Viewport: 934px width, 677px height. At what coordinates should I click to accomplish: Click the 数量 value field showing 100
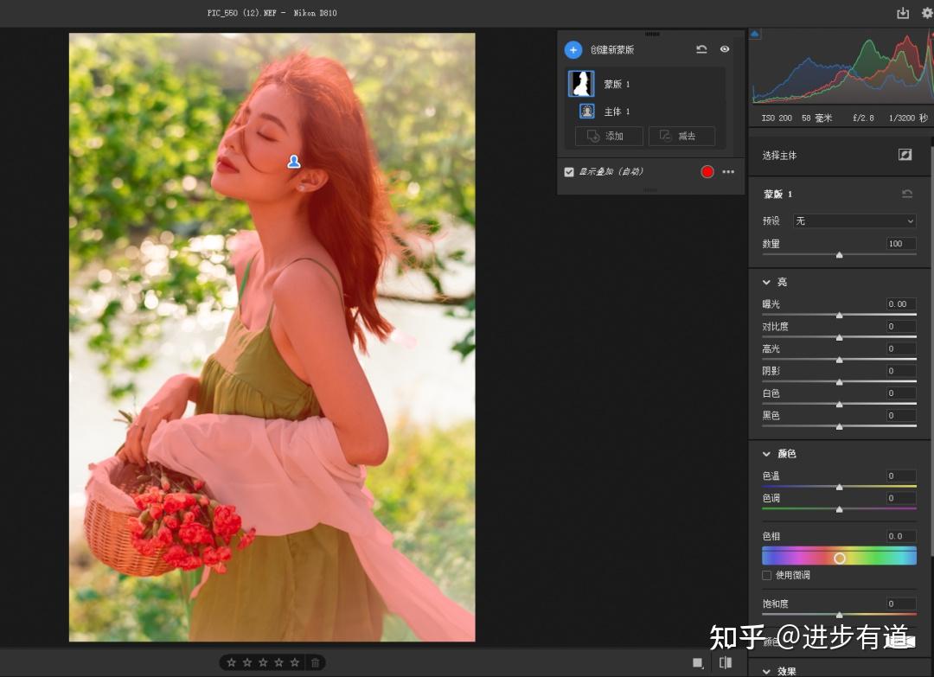click(x=900, y=244)
